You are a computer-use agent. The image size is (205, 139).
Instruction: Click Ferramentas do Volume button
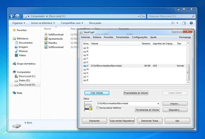pos(147,110)
